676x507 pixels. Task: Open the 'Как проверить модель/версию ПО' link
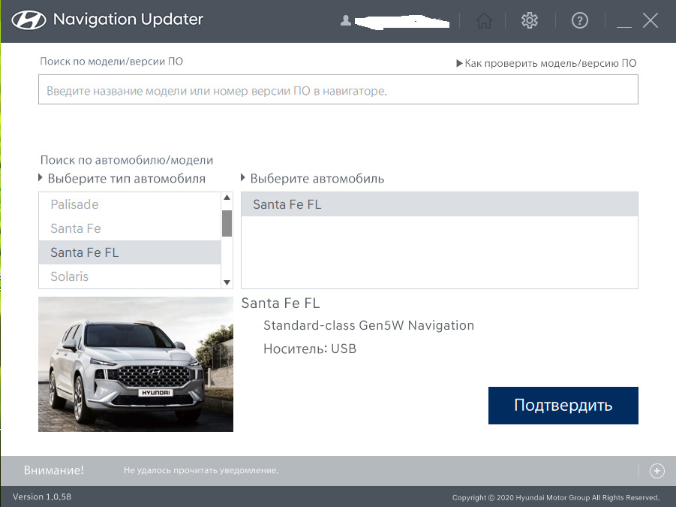click(x=546, y=63)
